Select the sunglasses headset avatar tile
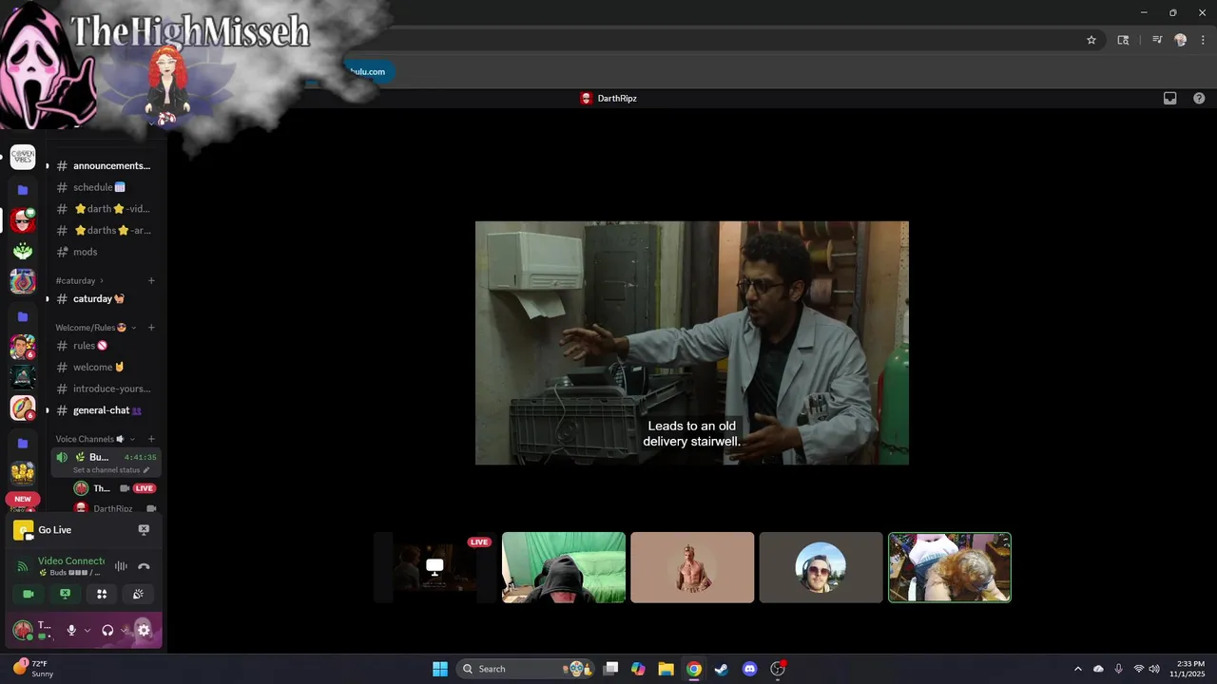Screen dimensions: 1217x684 (x=821, y=567)
